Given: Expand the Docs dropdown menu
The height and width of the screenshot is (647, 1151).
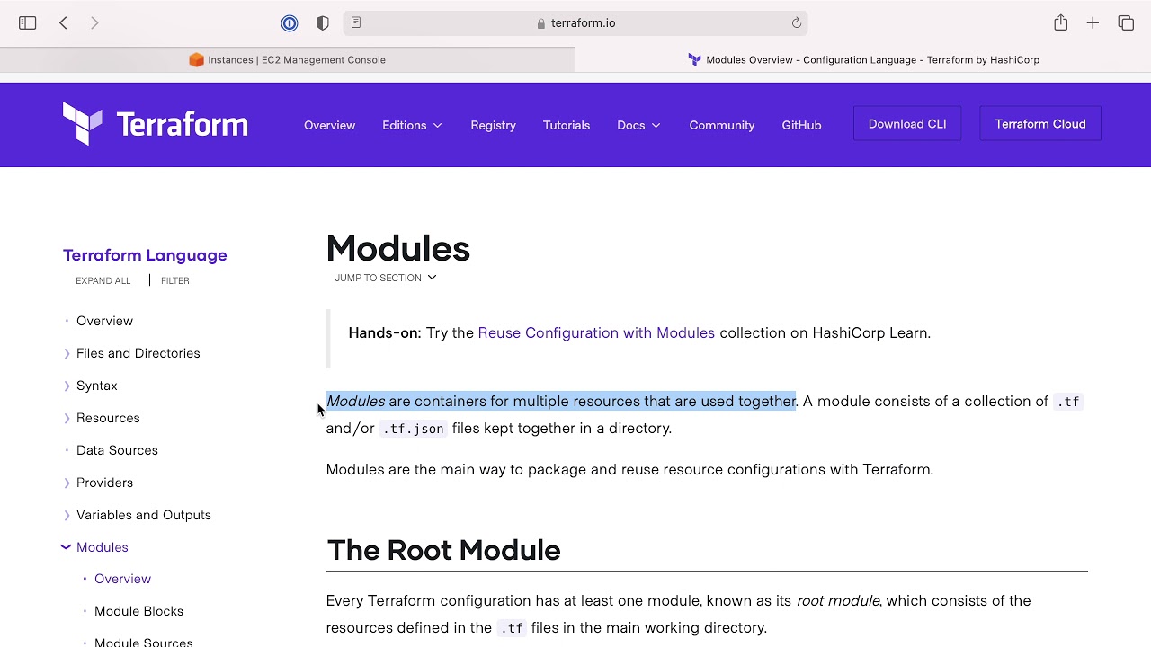Looking at the screenshot, I should [638, 125].
